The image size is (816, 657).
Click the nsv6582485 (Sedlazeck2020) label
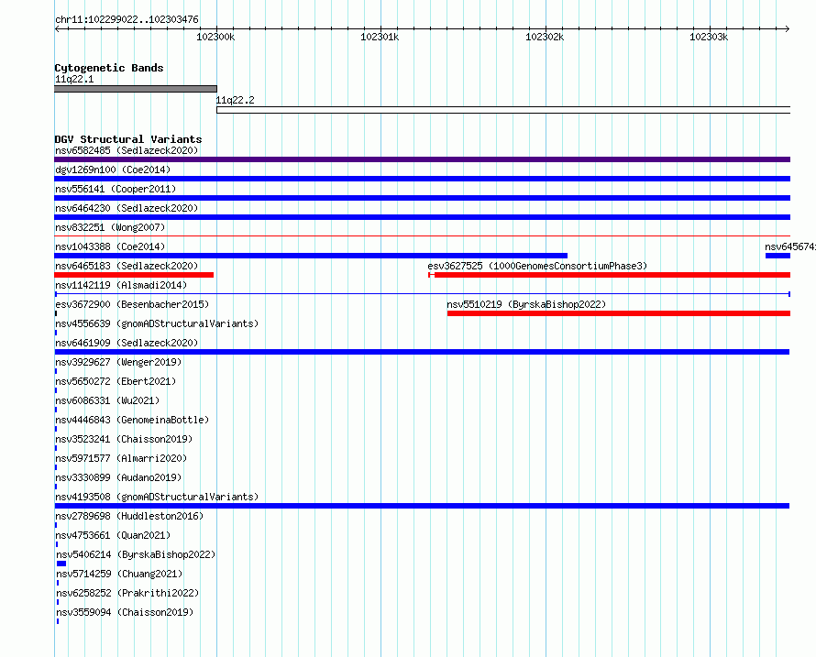127,150
